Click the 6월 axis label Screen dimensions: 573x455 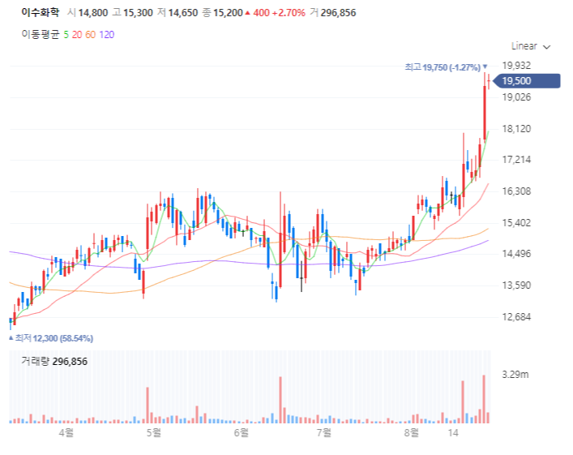click(x=242, y=432)
